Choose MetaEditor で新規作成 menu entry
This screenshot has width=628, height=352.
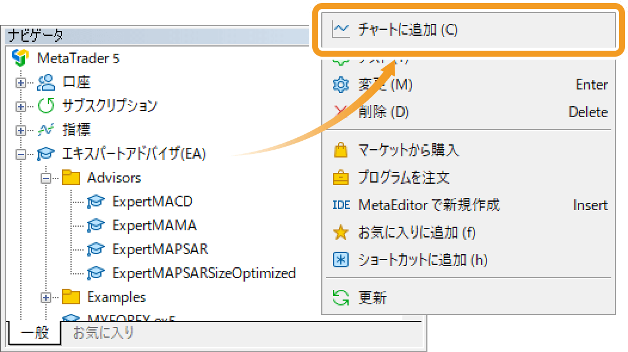click(x=469, y=205)
